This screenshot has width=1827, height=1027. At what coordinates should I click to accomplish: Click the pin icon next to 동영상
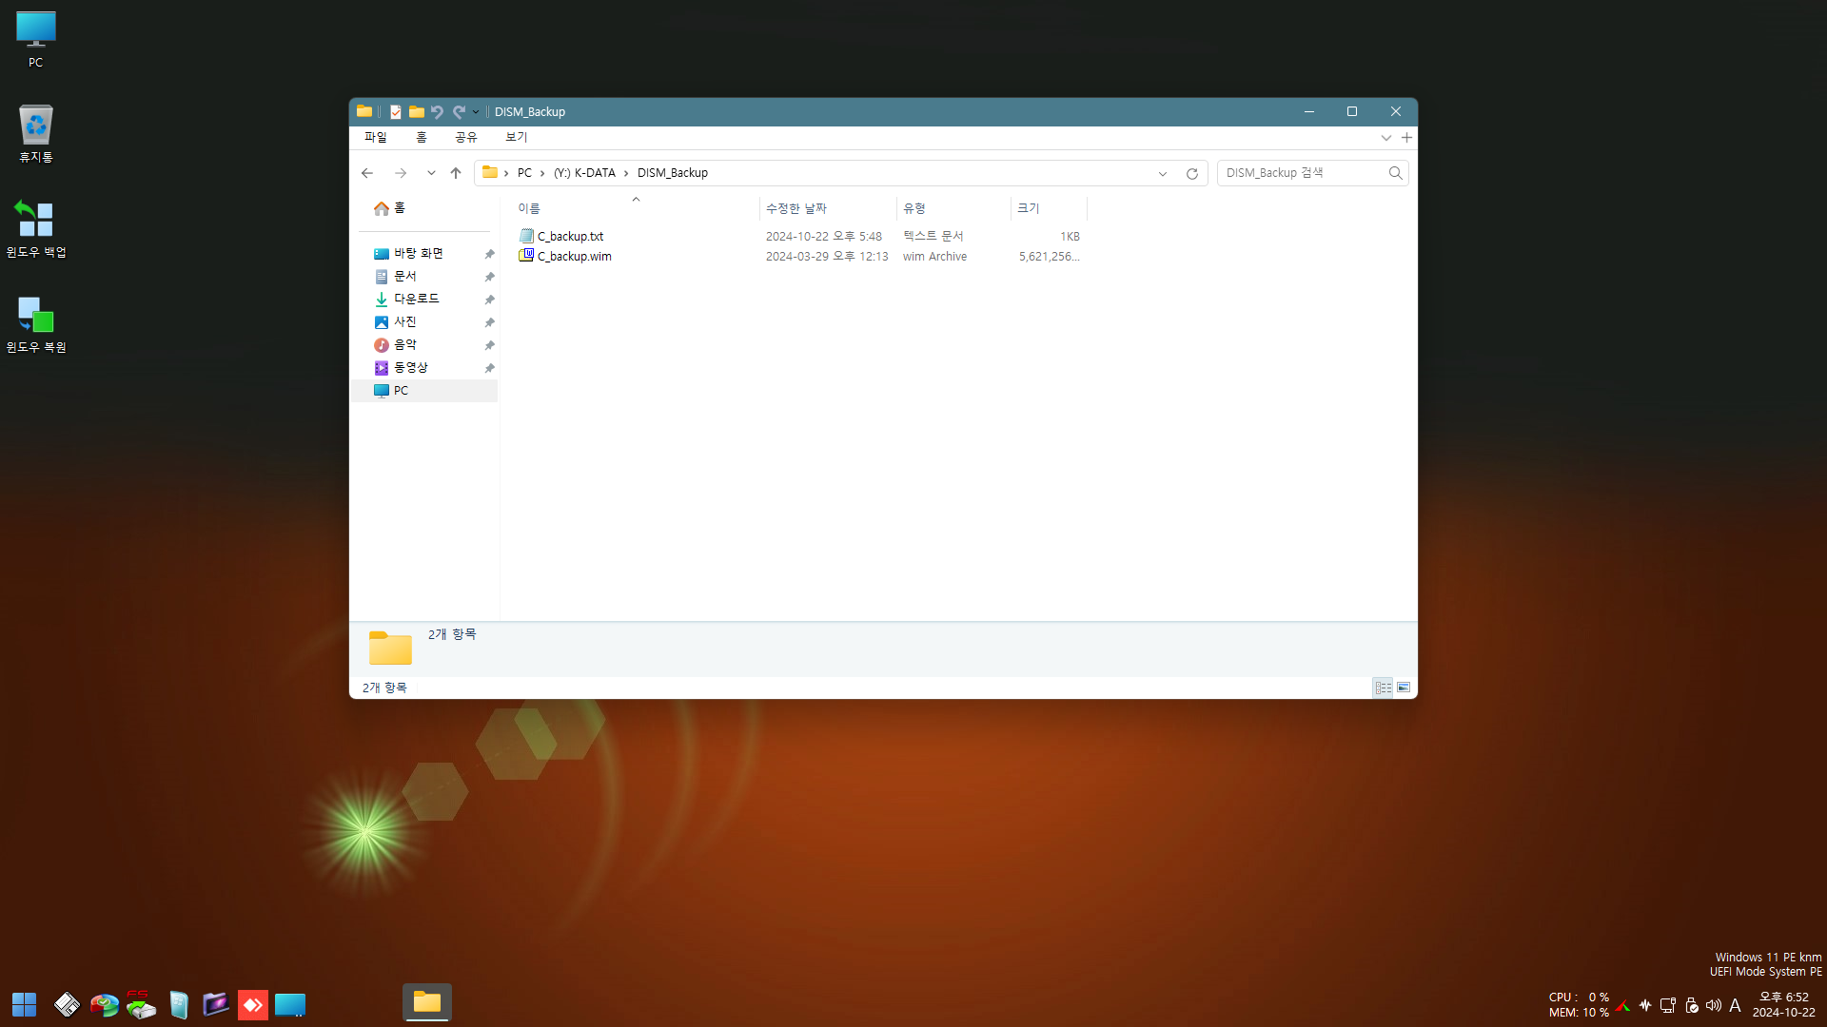coord(489,368)
